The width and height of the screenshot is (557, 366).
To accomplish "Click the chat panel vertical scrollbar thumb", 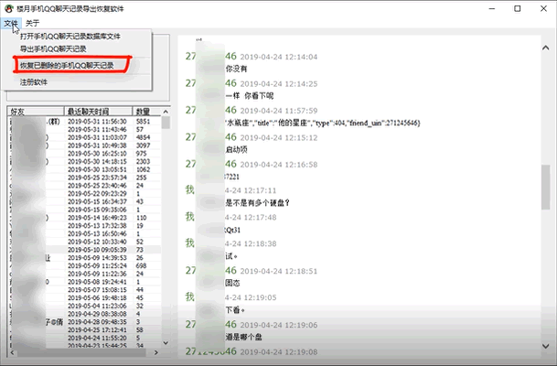I will click(546, 188).
